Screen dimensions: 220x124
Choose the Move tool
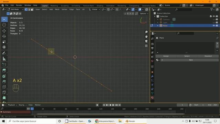[x=4, y=31]
